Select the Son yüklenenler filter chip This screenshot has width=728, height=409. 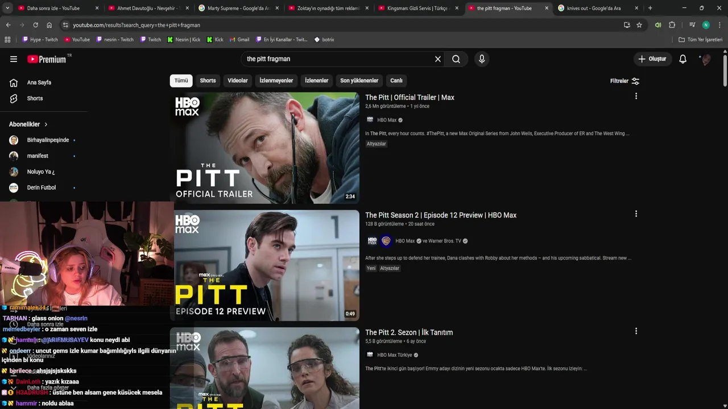(x=359, y=81)
